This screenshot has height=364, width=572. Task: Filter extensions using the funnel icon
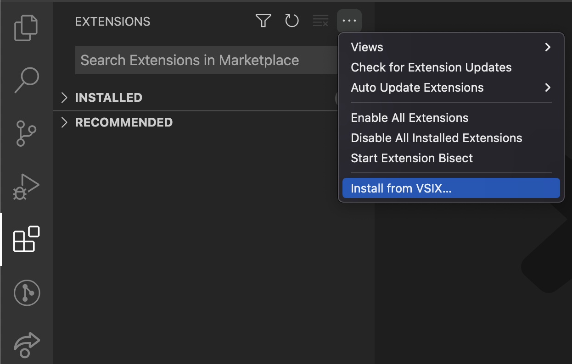tap(263, 21)
